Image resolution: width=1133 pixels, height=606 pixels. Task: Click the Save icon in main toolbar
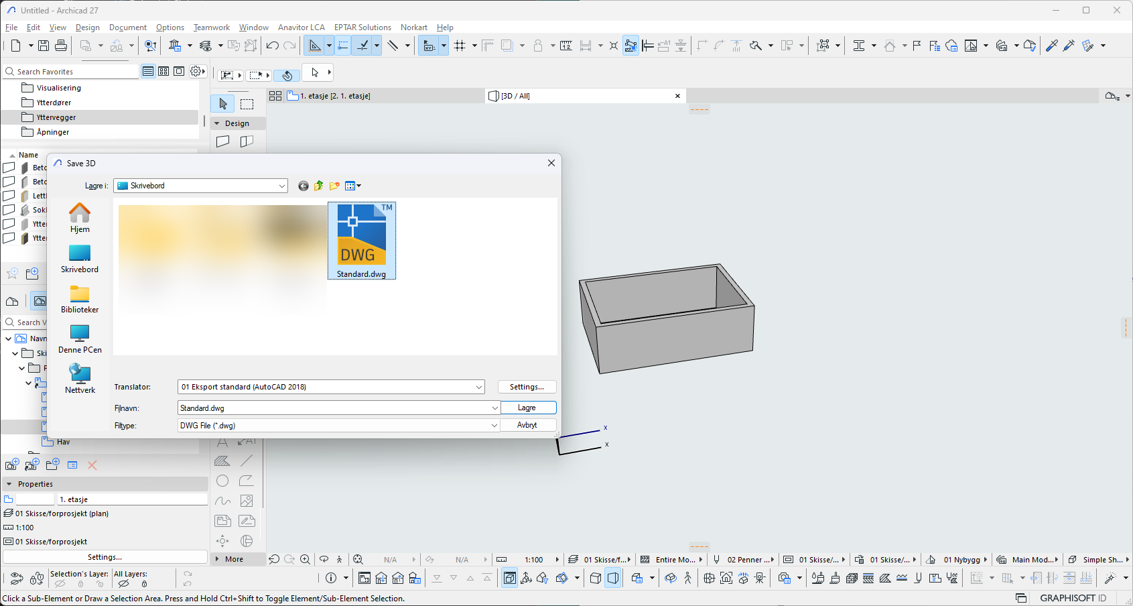tap(44, 46)
